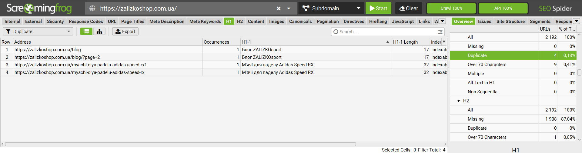Click the plus icon to add columns

(444, 42)
